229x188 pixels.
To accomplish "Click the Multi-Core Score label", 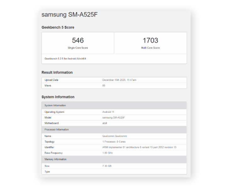I will tap(150, 48).
